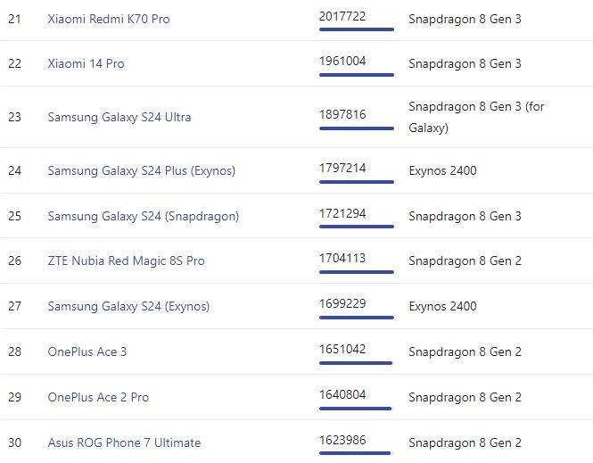Open Samsung Galaxy S24 (Exynos) link
The image size is (593, 463).
coord(128,306)
